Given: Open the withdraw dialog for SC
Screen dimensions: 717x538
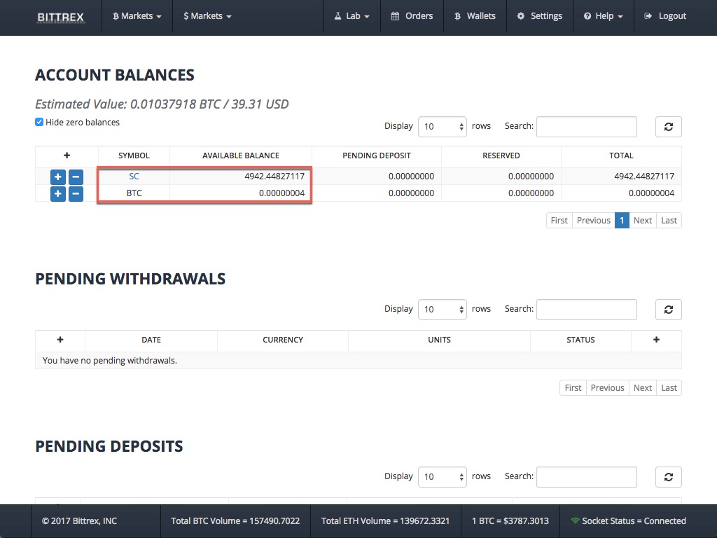Looking at the screenshot, I should click(x=76, y=177).
